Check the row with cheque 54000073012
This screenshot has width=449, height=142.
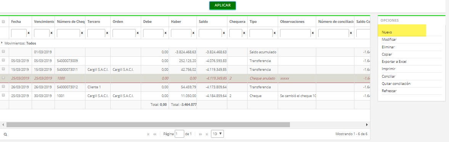pyautogui.click(x=3, y=86)
